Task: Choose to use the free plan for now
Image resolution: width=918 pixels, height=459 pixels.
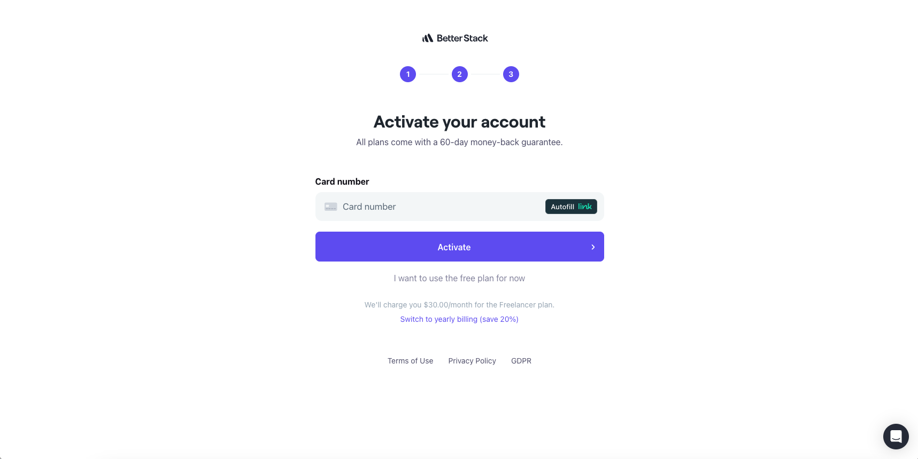Action: (x=459, y=278)
